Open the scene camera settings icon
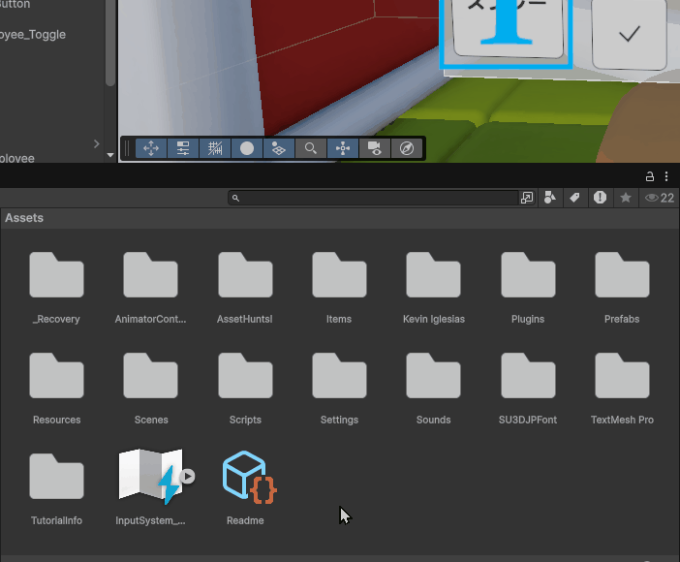This screenshot has height=562, width=680. 374,148
